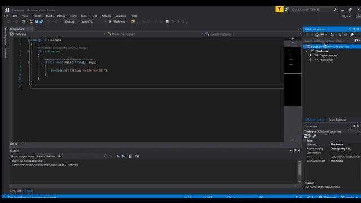Open the Debug menu
The width and height of the screenshot is (361, 203).
click(x=61, y=16)
